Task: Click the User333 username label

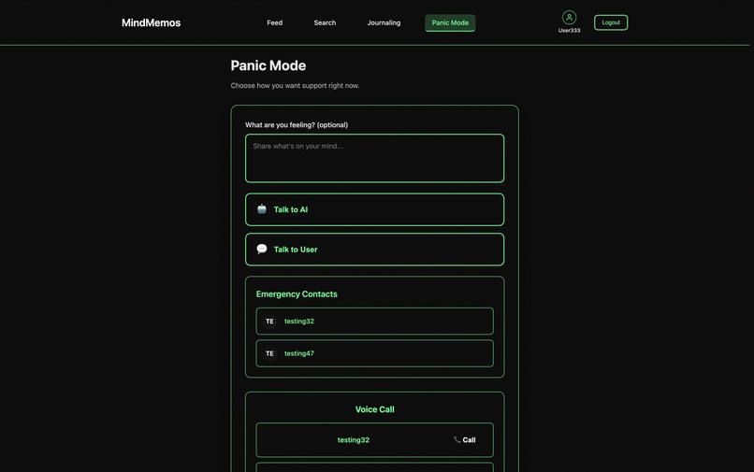Action: 569,30
